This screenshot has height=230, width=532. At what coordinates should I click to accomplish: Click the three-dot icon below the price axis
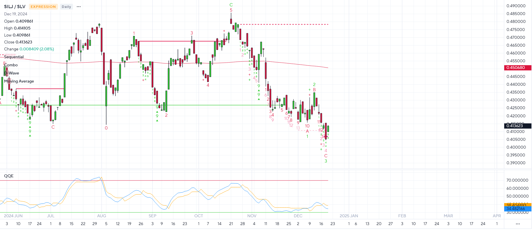pyautogui.click(x=518, y=224)
